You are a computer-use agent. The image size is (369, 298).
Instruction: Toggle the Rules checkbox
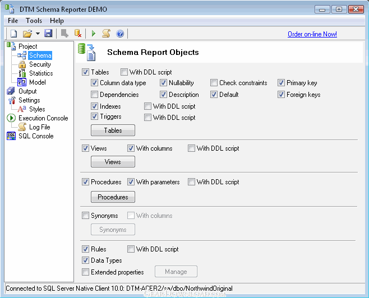(x=85, y=249)
